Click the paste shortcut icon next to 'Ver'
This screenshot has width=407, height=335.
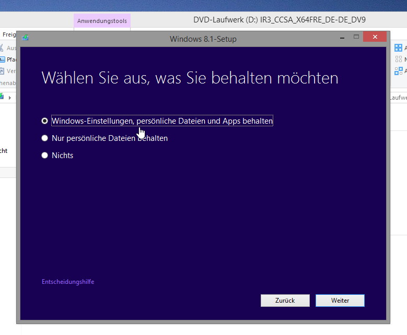tap(2, 71)
